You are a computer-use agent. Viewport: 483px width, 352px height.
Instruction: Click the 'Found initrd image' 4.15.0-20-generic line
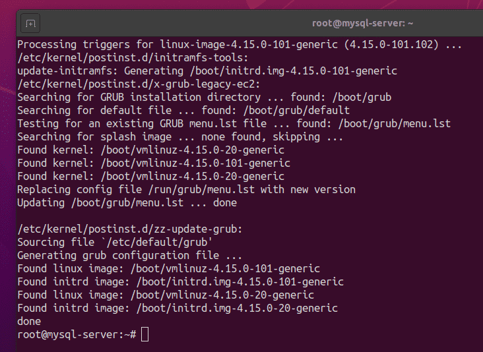point(177,308)
